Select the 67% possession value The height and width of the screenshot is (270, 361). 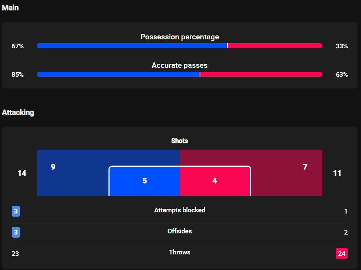pyautogui.click(x=18, y=46)
